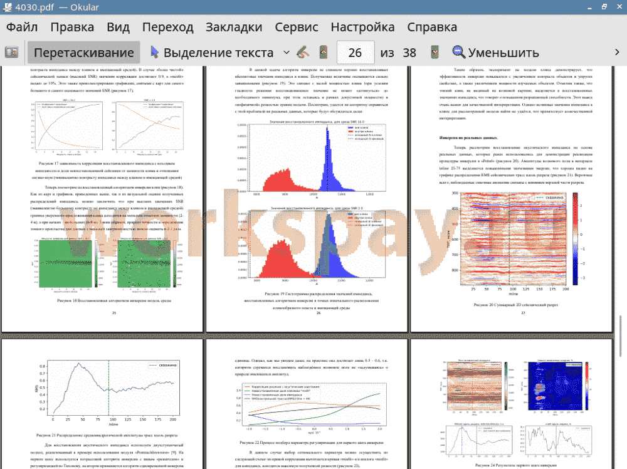Viewport: 627px width, 469px height.
Task: Go to the previous page
Action: tap(324, 53)
